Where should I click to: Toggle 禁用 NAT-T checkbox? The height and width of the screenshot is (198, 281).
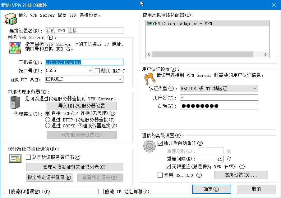coord(97,71)
